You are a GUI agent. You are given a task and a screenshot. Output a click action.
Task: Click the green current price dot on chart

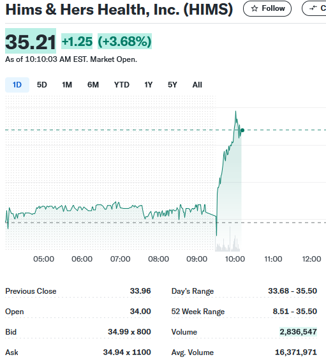coord(242,130)
